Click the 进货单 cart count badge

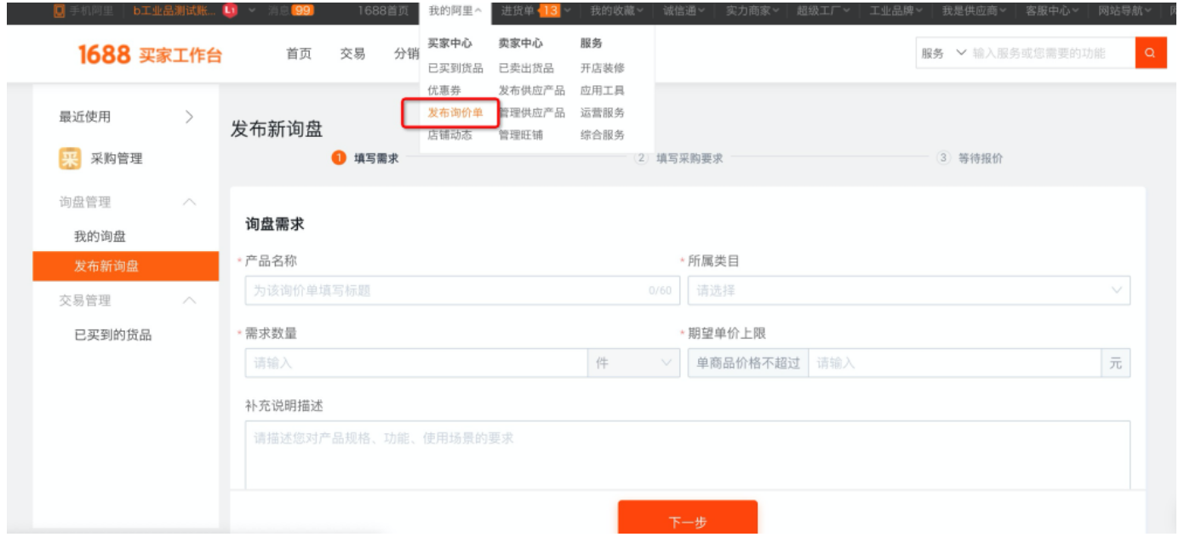(x=549, y=11)
